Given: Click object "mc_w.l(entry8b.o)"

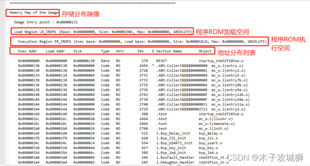Looking at the screenshot, I should point(229,85).
